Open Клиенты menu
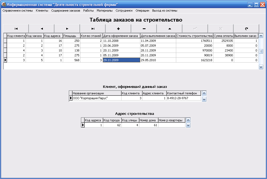This screenshot has width=267, height=179. 42,11
